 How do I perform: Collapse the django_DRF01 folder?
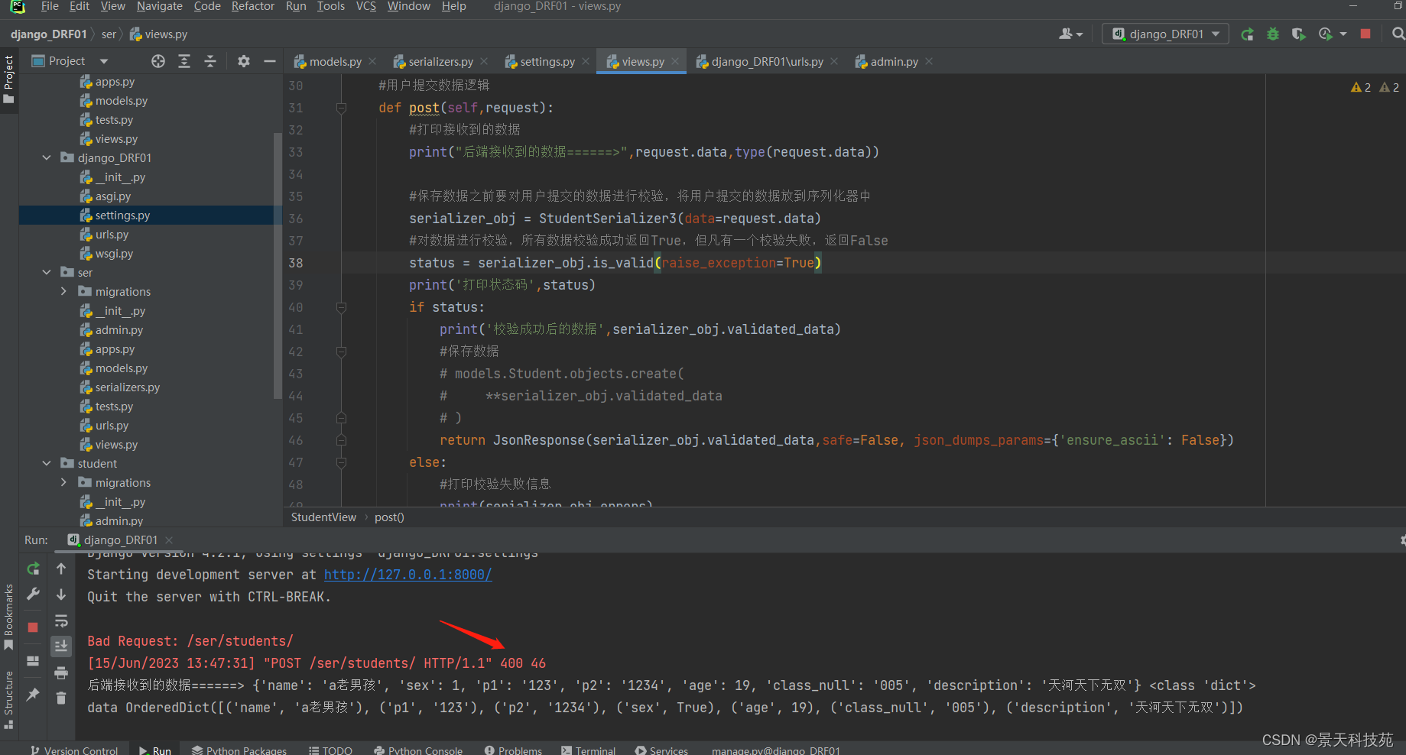coord(47,157)
